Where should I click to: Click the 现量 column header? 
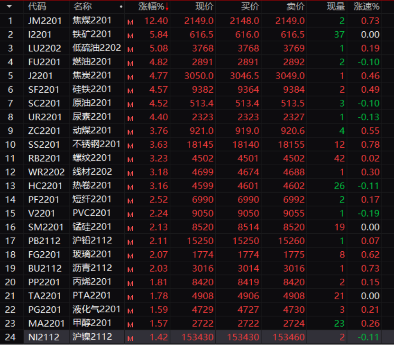coord(336,7)
